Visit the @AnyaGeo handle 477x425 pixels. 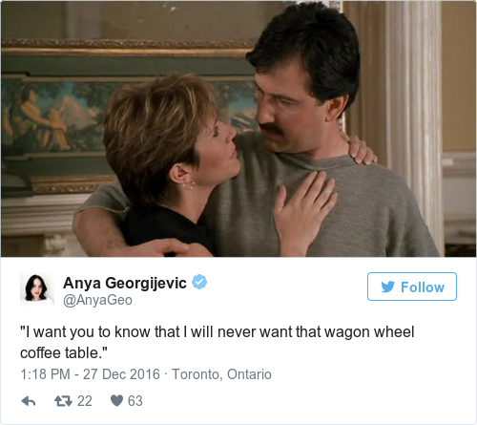coord(97,300)
